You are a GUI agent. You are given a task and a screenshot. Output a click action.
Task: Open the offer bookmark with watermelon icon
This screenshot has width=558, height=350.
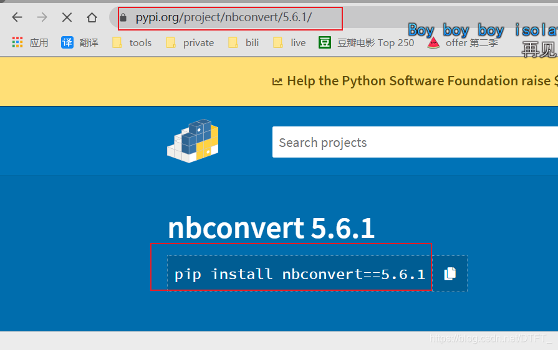(463, 42)
